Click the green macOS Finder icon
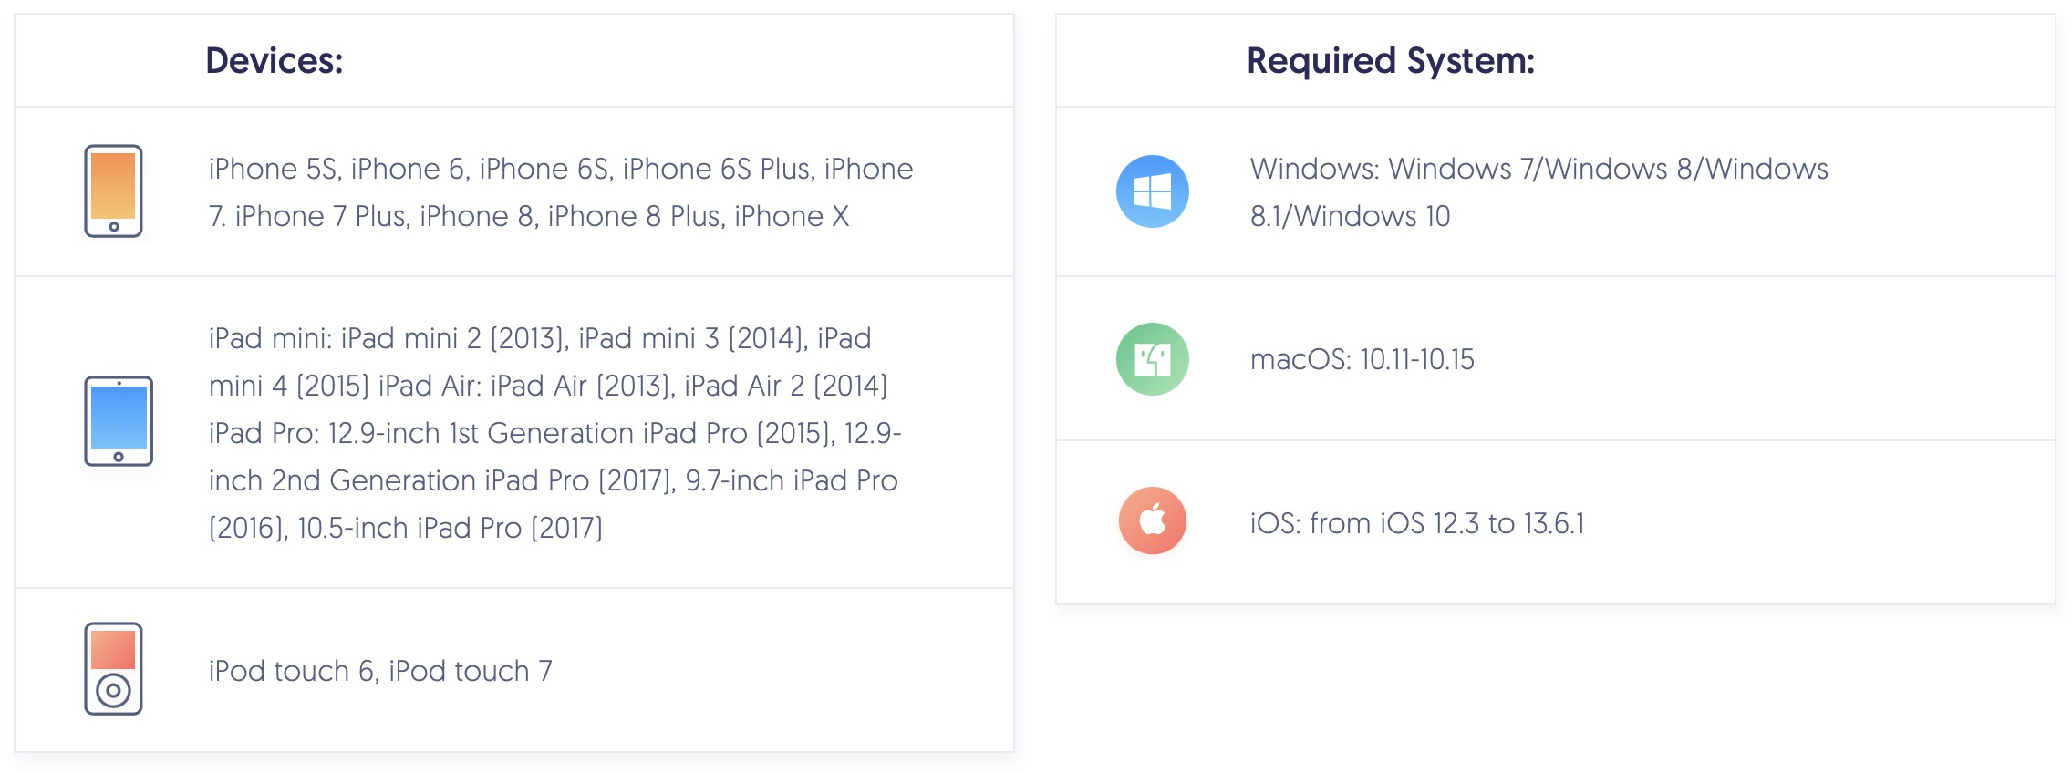This screenshot has height=773, width=2072. click(x=1152, y=359)
